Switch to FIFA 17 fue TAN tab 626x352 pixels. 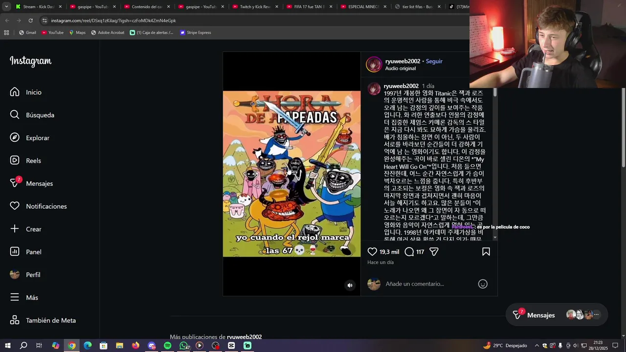(x=309, y=7)
